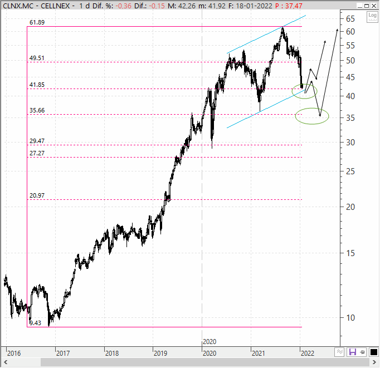Click the scrollbar left arrow
Image resolution: width=380 pixels, height=368 pixels.
pos(6,362)
